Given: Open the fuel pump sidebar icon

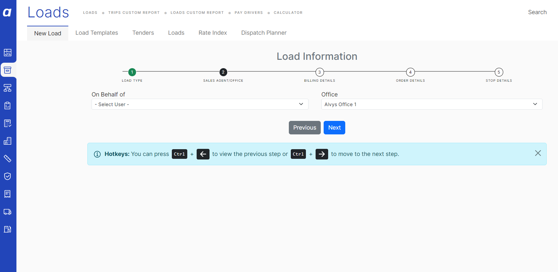Looking at the screenshot, I should point(7,229).
